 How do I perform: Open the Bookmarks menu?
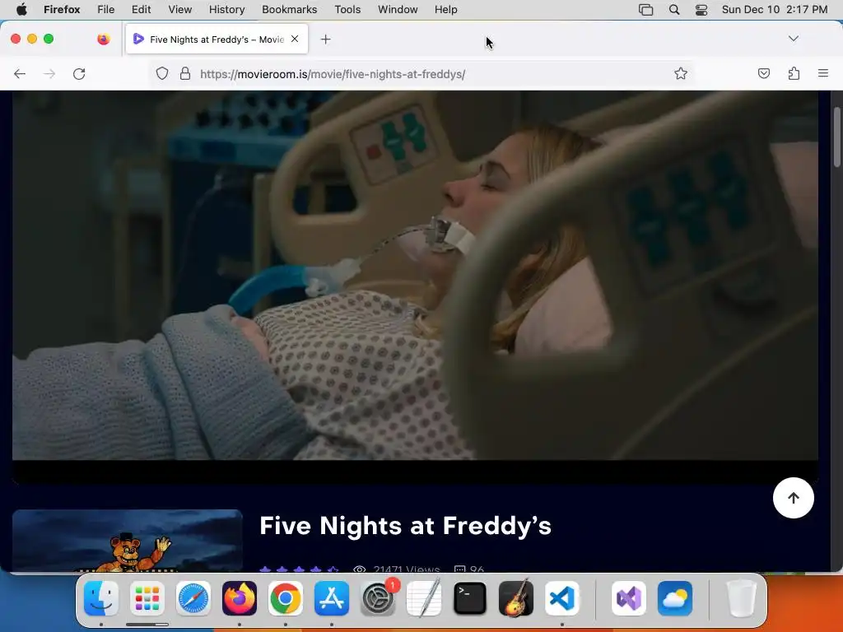[x=289, y=9]
